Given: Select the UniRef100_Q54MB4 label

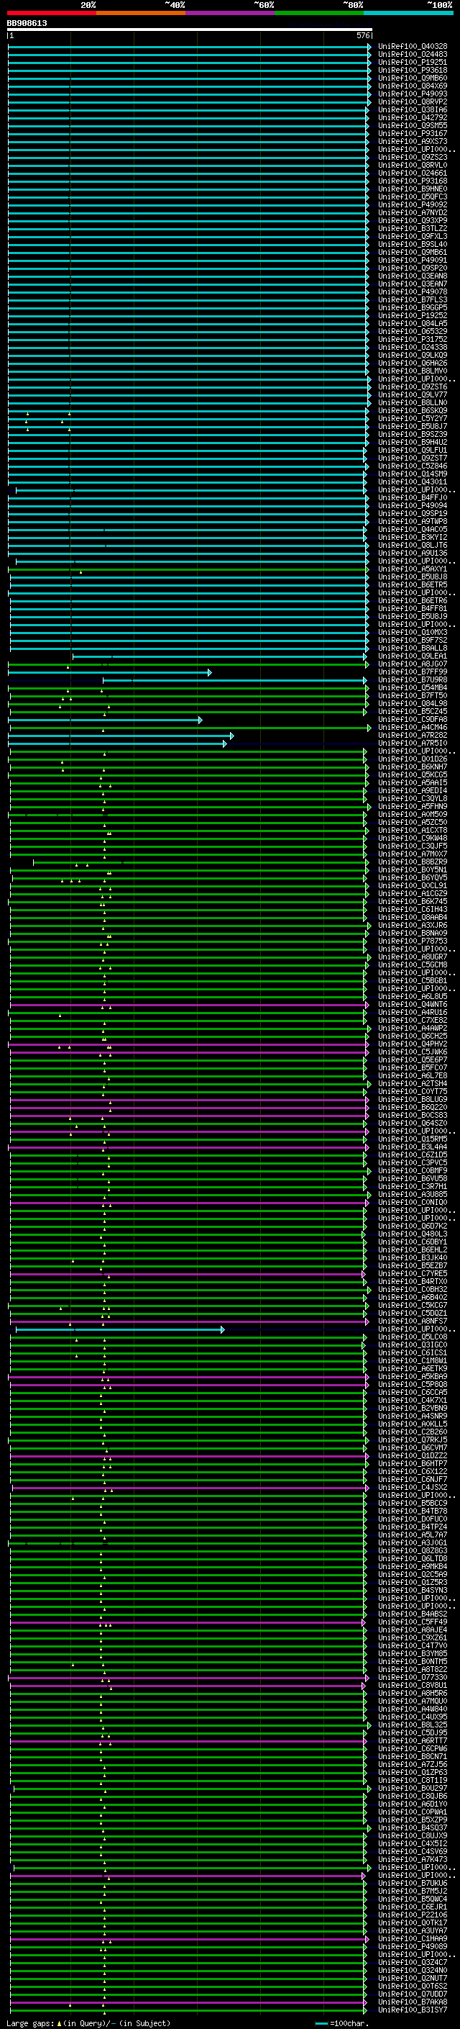Looking at the screenshot, I should tap(413, 687).
